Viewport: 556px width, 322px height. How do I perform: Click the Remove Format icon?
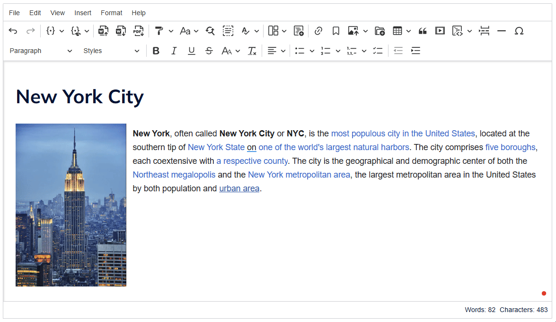(x=252, y=51)
